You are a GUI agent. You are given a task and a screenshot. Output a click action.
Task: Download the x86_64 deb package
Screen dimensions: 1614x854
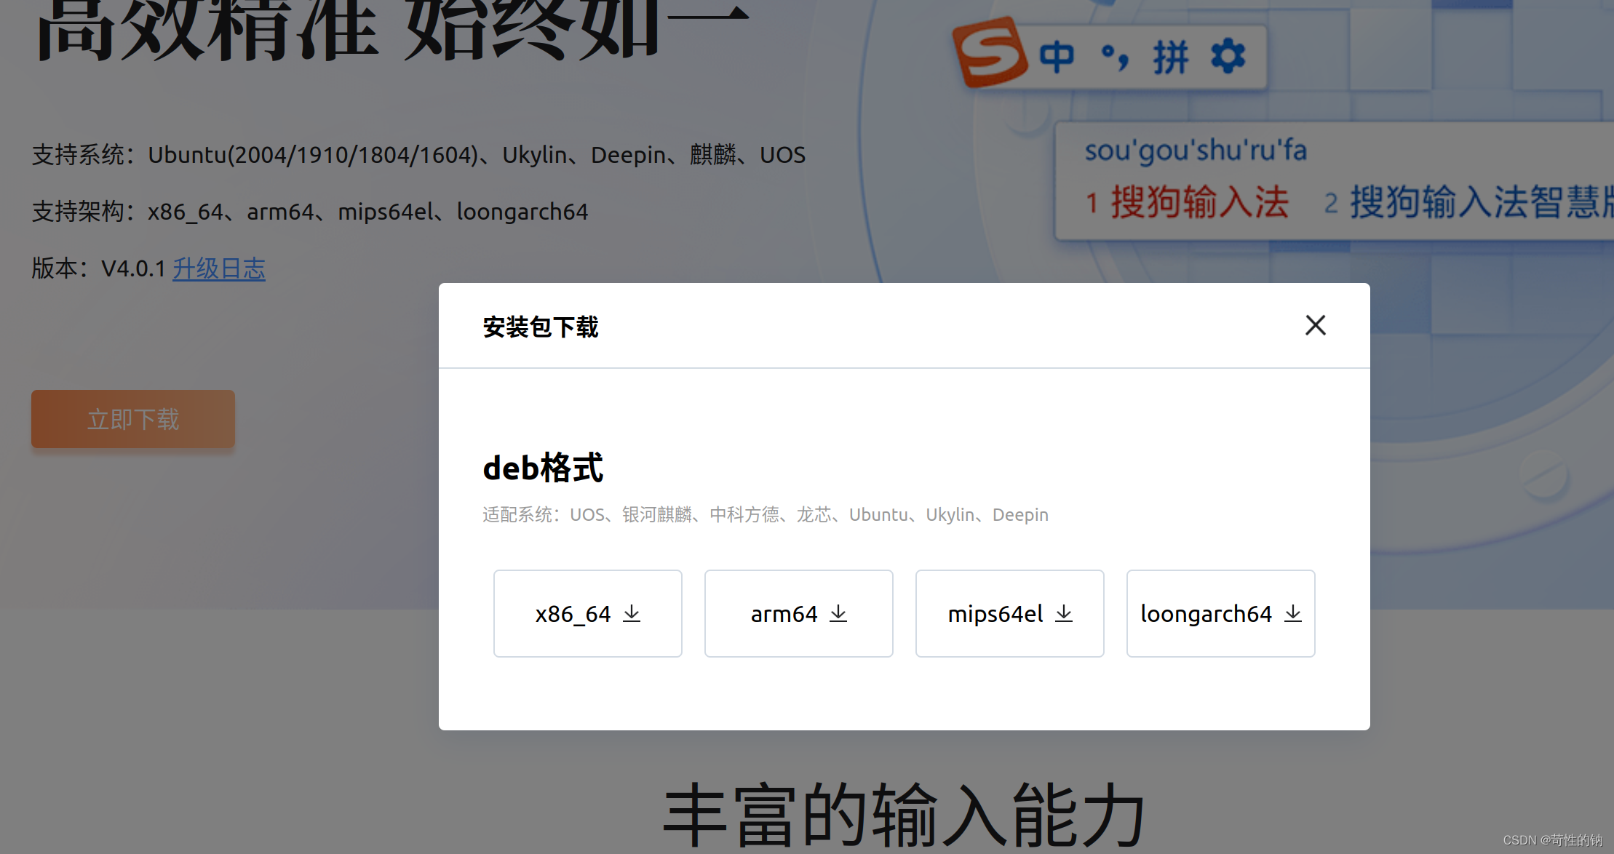587,613
